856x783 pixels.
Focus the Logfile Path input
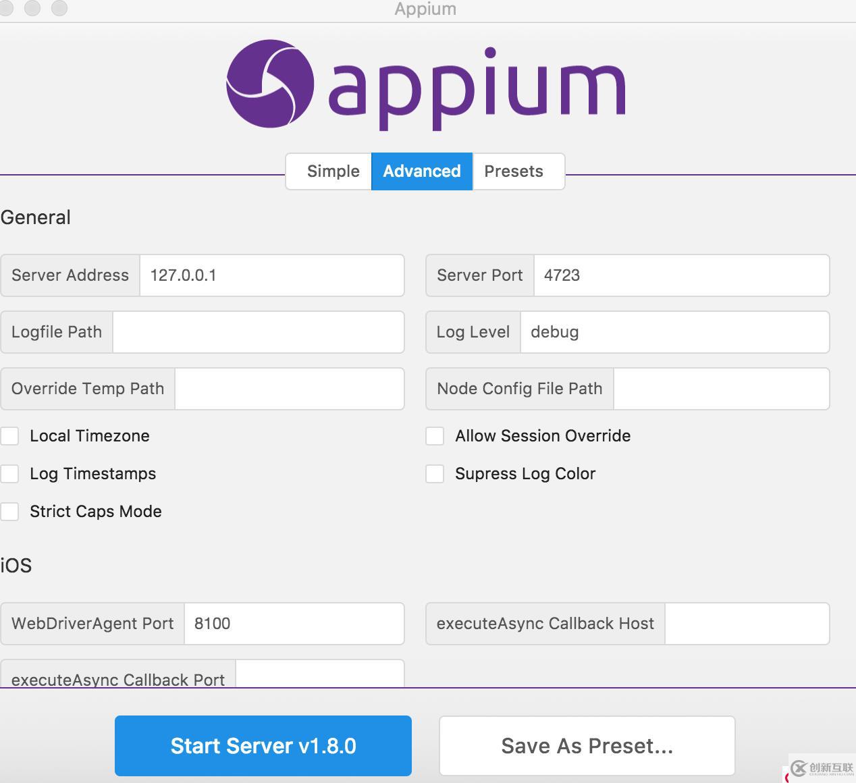tap(258, 332)
